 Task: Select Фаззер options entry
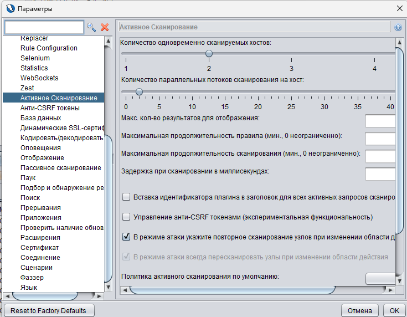pyautogui.click(x=32, y=278)
